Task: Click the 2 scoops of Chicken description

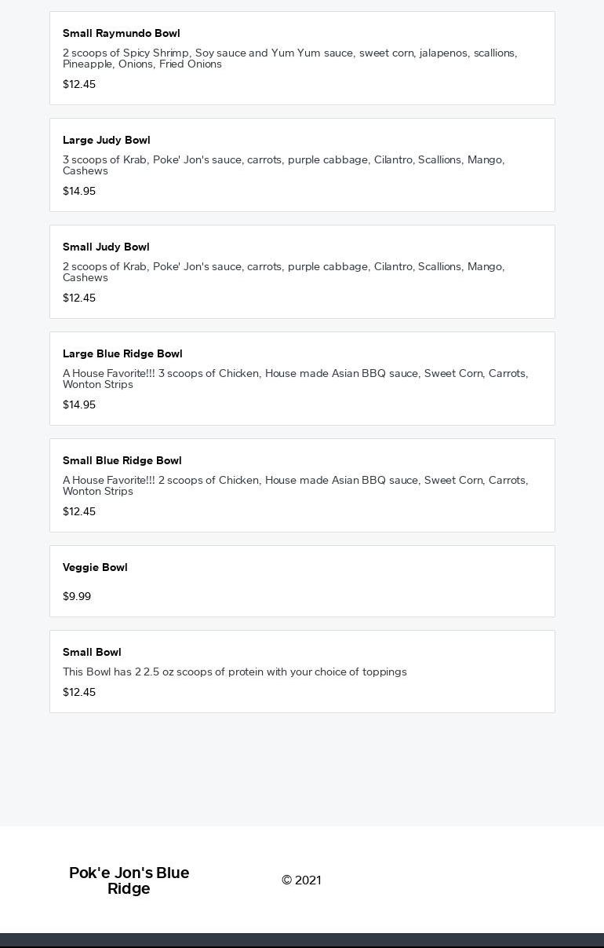Action: [295, 485]
